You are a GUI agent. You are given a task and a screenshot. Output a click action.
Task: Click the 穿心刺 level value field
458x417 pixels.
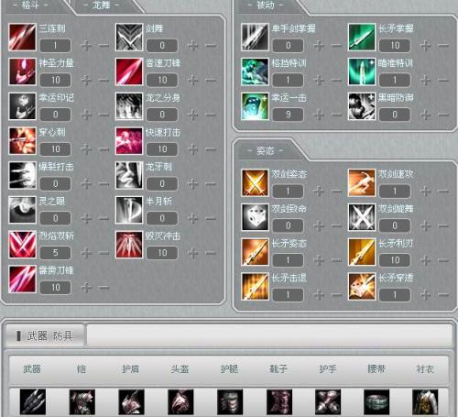point(56,149)
